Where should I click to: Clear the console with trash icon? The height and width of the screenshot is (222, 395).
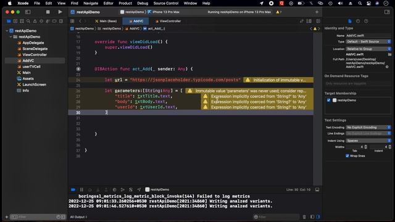(x=304, y=217)
